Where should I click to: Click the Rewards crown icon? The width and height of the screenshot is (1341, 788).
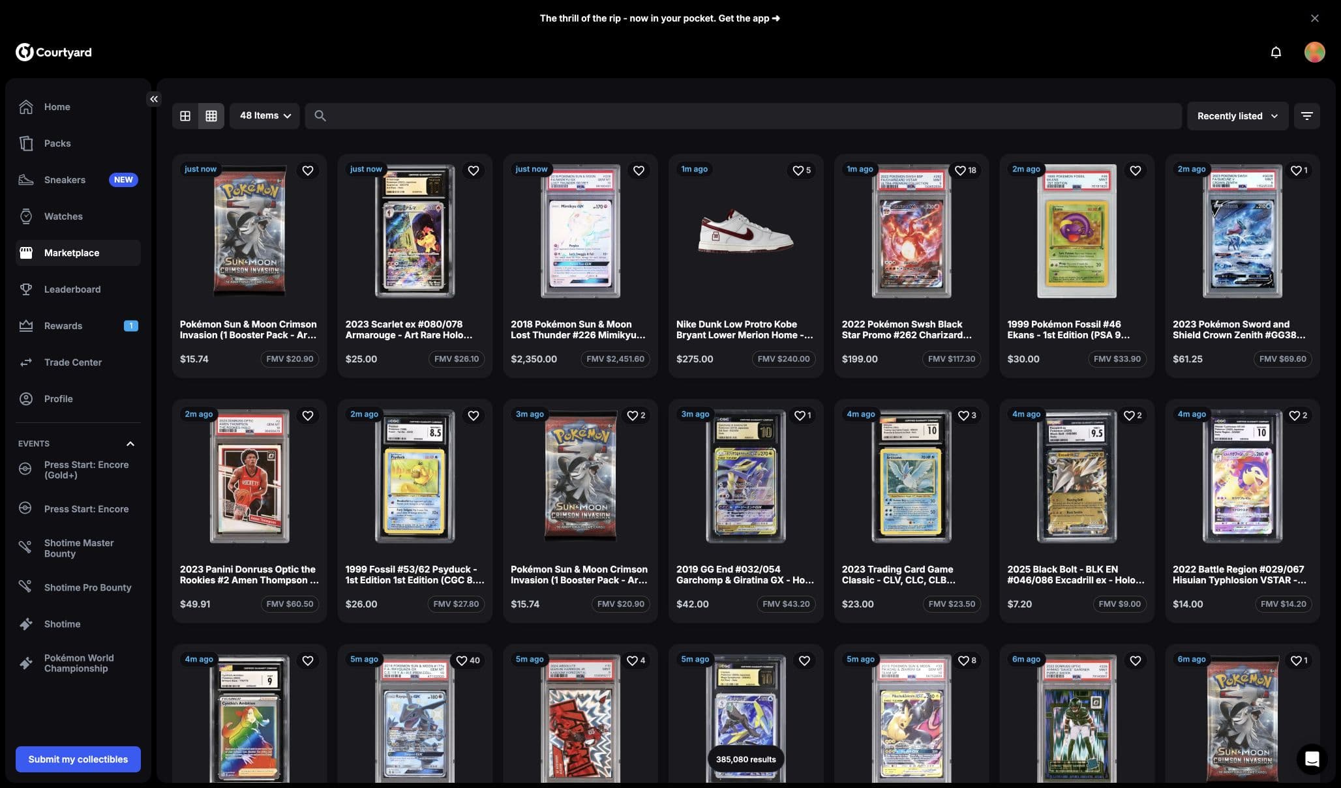point(26,326)
